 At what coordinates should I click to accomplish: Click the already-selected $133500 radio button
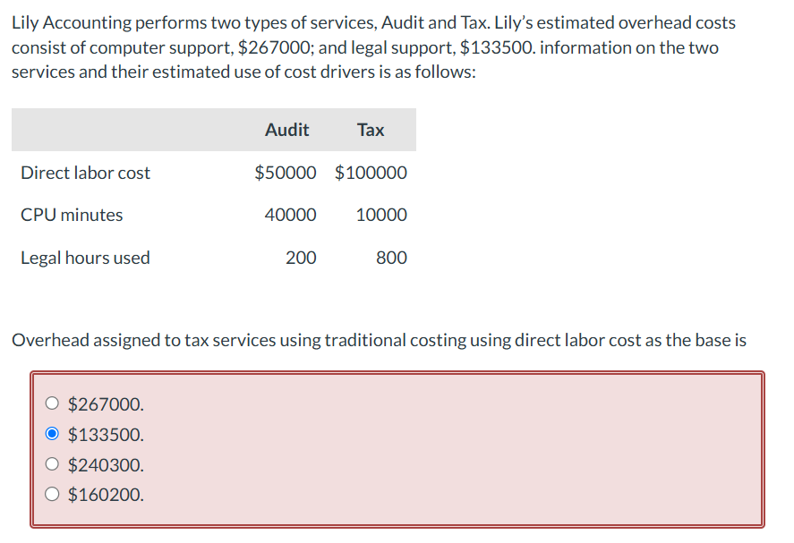point(52,434)
